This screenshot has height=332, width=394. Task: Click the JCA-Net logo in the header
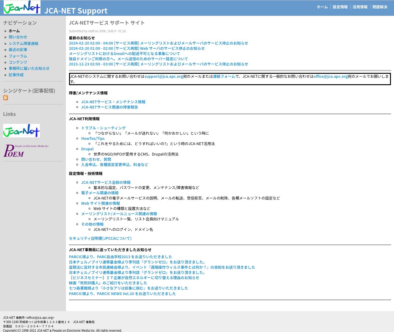22,7
